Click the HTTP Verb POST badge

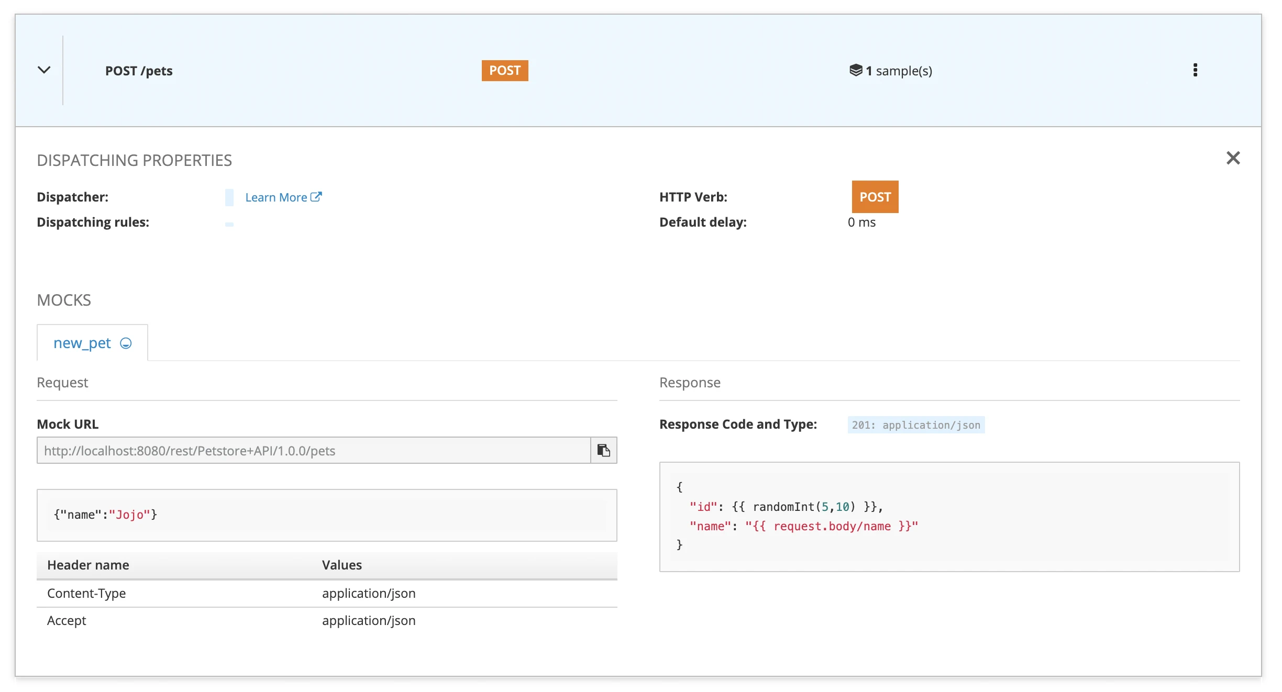875,197
